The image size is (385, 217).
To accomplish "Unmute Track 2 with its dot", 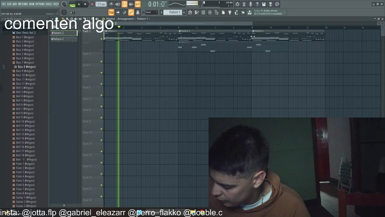I will 101,50.
